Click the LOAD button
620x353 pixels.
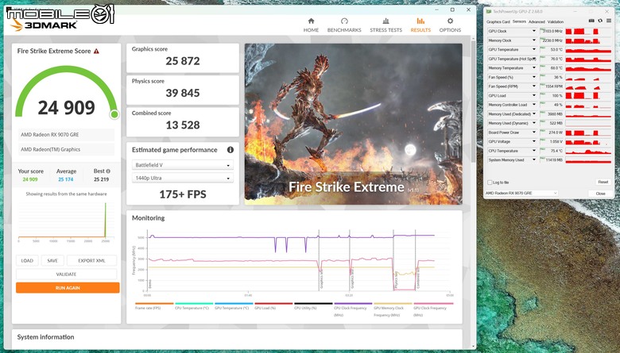[27, 261]
